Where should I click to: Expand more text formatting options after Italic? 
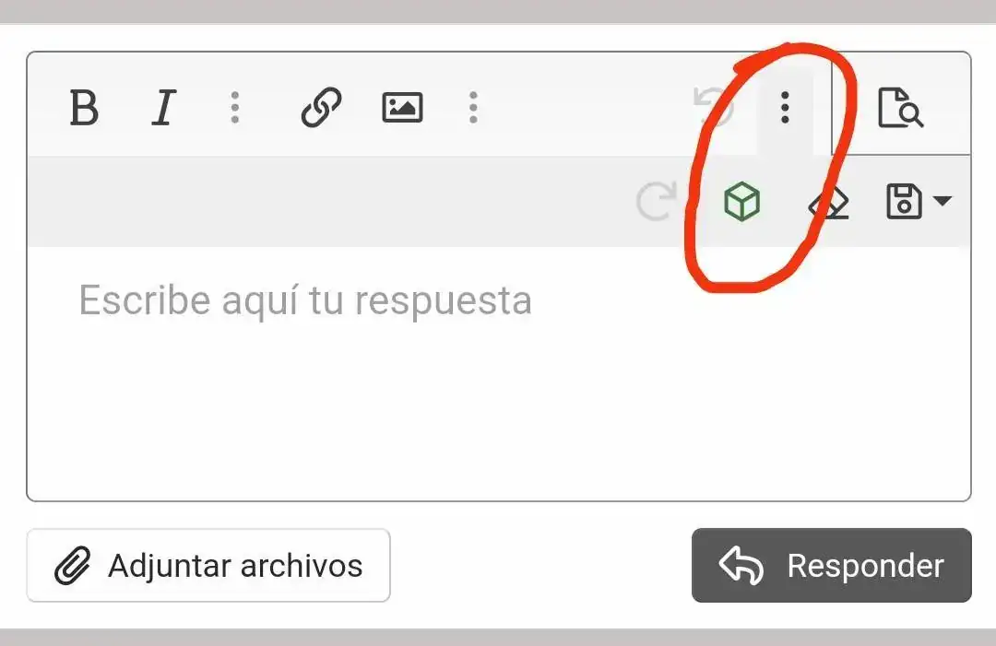pyautogui.click(x=235, y=107)
